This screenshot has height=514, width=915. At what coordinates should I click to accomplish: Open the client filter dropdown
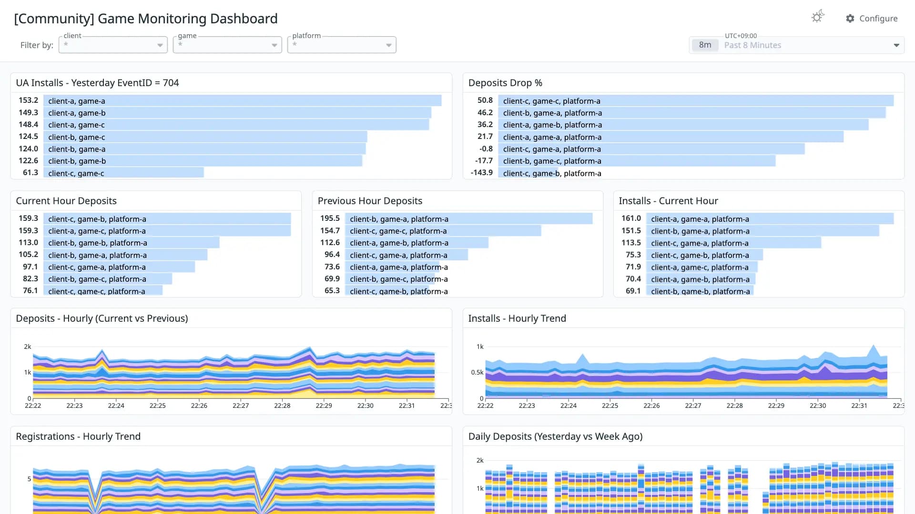[x=113, y=45]
